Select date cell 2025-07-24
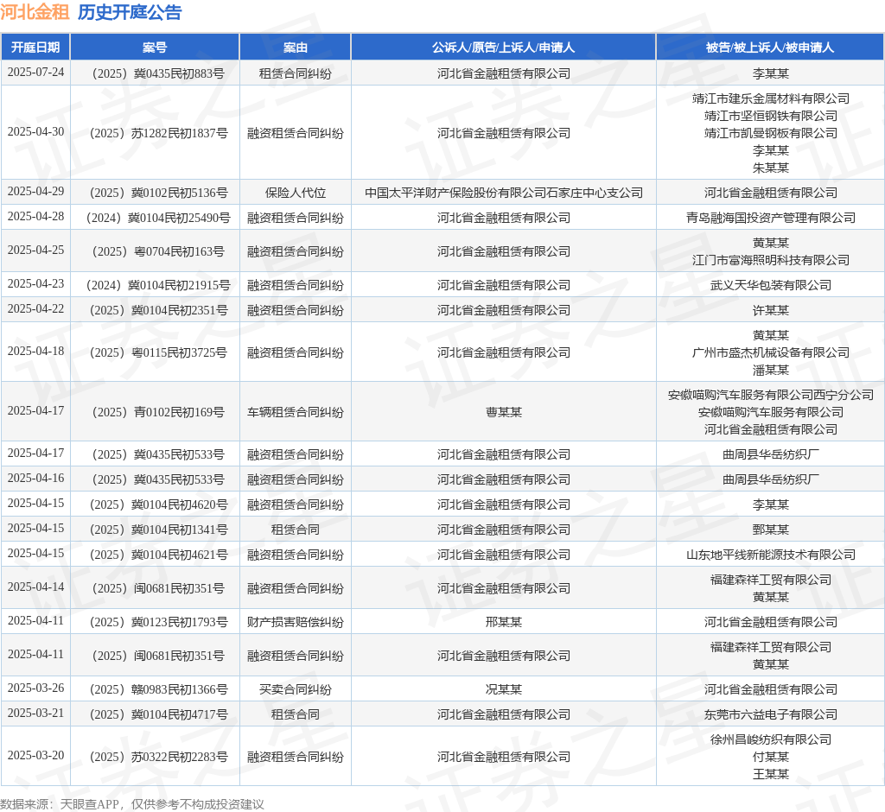This screenshot has height=812, width=885. pyautogui.click(x=35, y=73)
